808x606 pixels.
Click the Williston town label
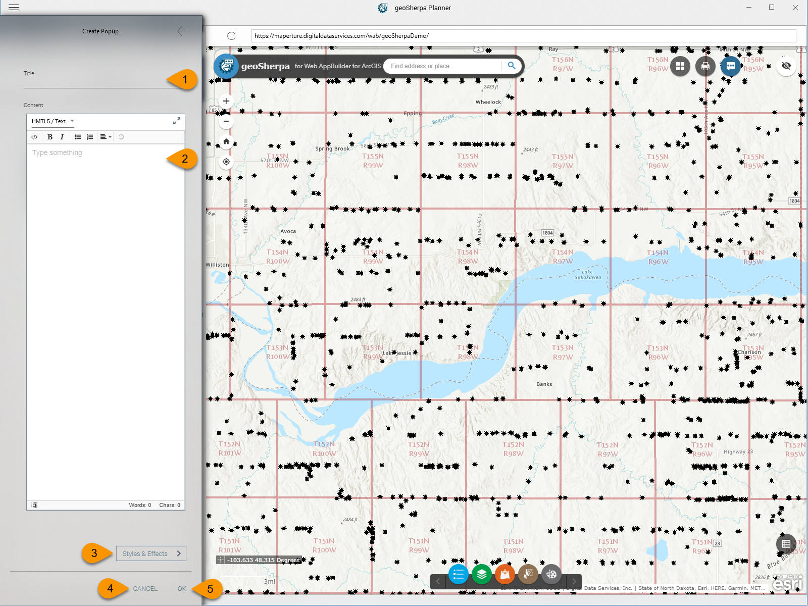(x=217, y=265)
